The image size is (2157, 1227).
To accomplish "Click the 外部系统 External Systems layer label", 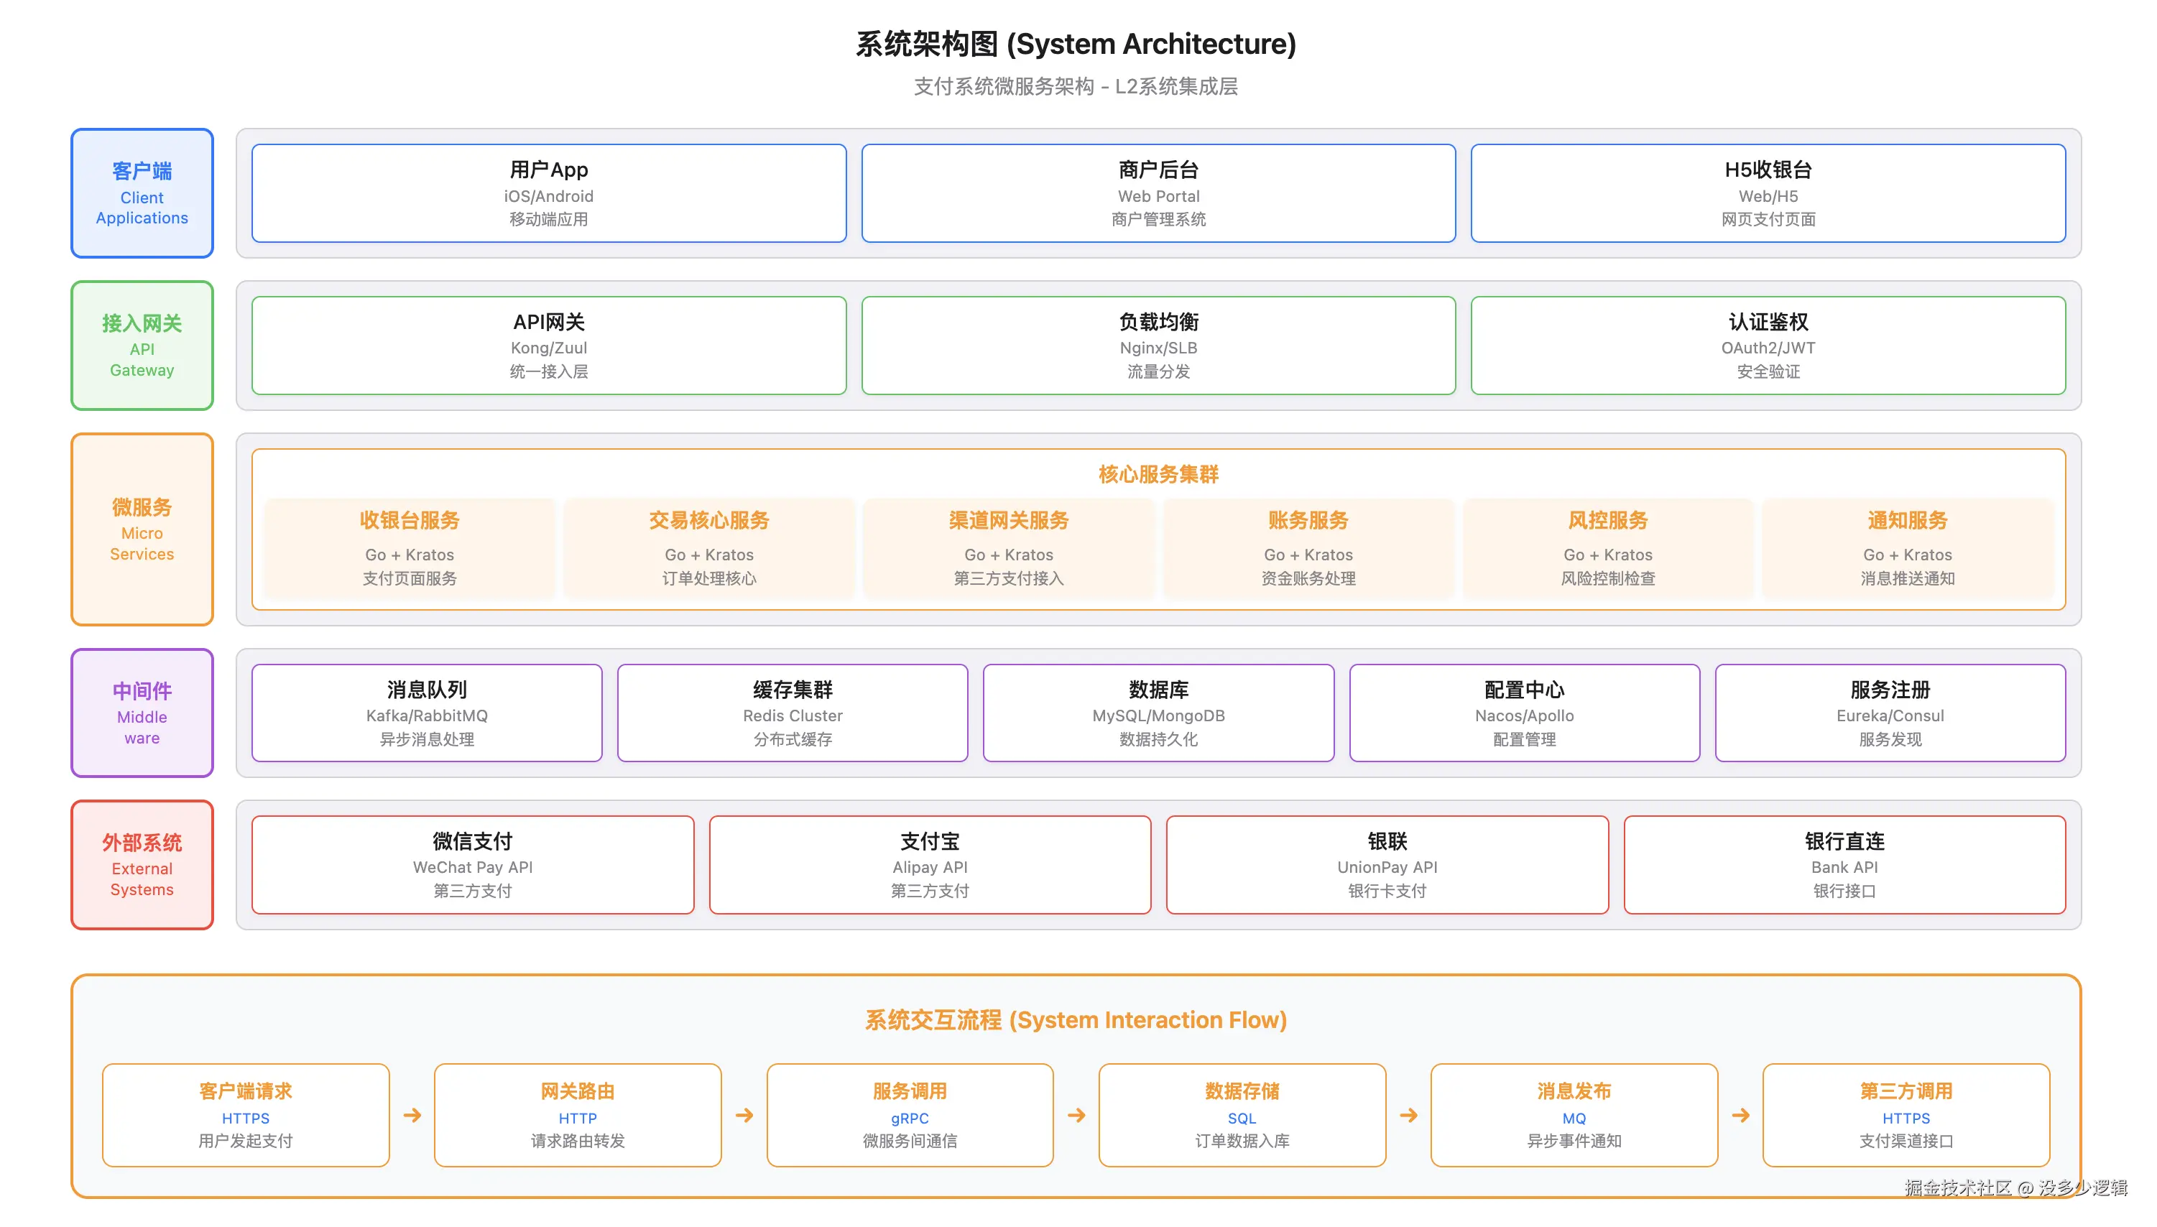I will [x=142, y=865].
